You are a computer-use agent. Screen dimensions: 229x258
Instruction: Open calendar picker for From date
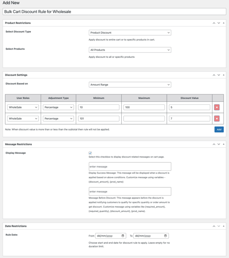coord(123,236)
